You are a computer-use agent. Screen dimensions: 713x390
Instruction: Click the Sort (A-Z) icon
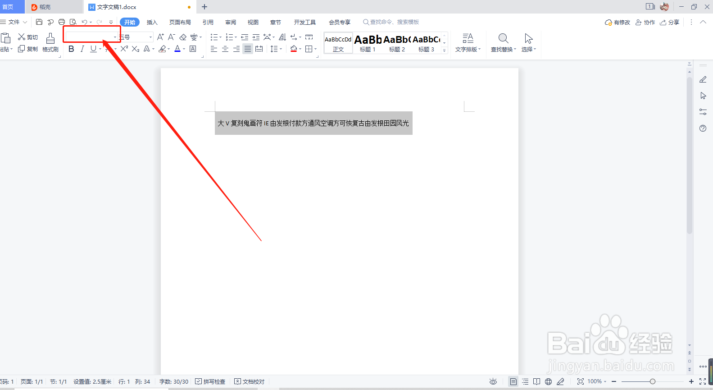282,37
